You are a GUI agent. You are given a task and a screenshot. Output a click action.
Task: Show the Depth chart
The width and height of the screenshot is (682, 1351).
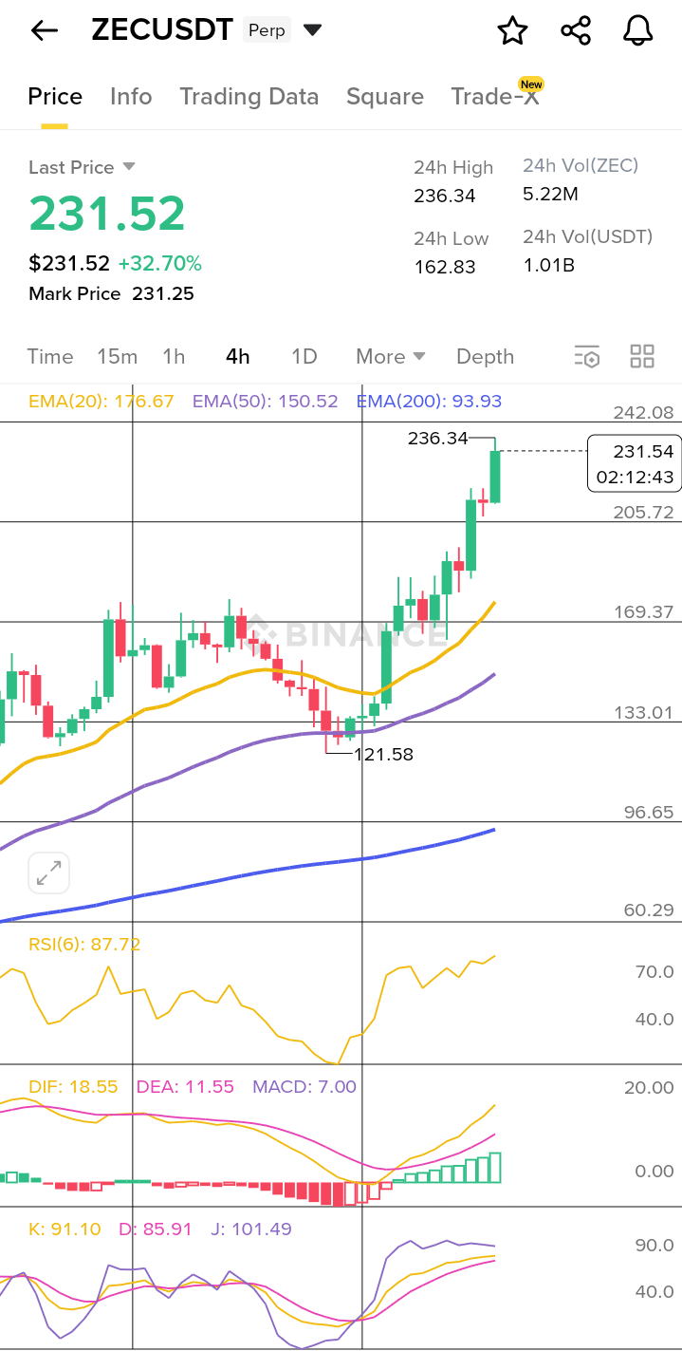point(485,357)
